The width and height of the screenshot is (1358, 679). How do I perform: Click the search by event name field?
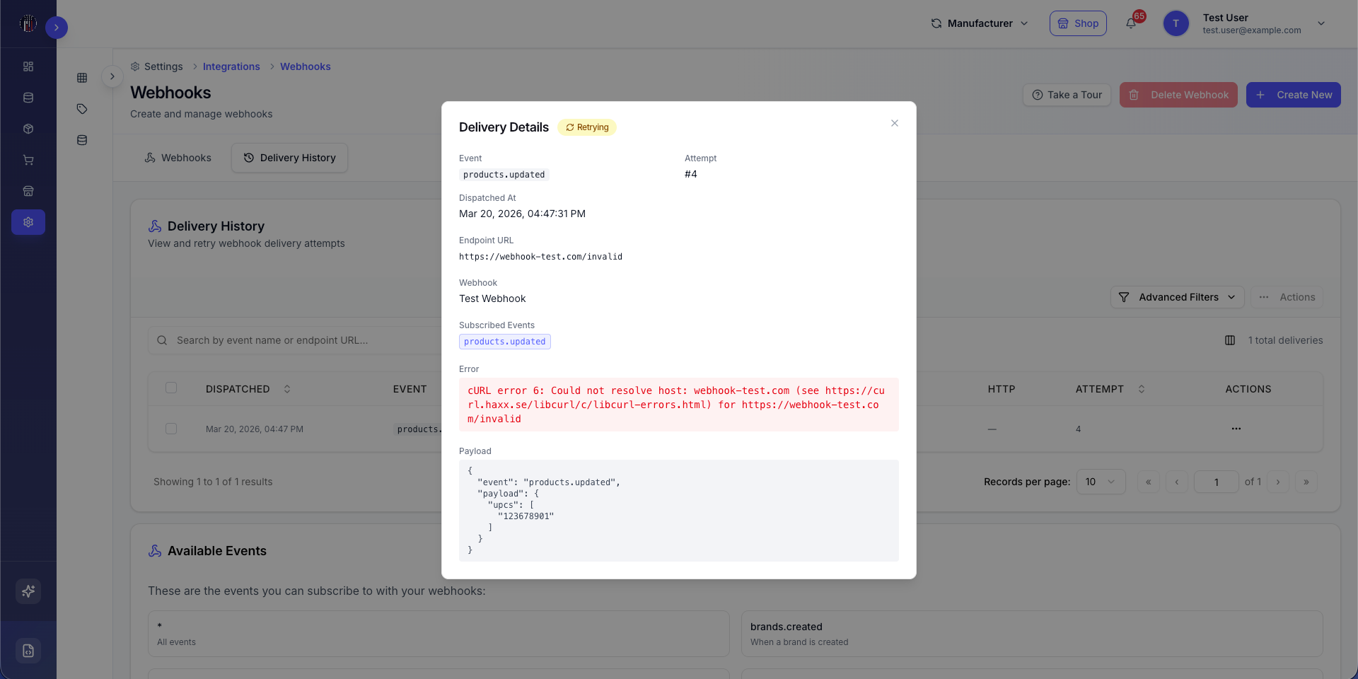click(x=297, y=340)
